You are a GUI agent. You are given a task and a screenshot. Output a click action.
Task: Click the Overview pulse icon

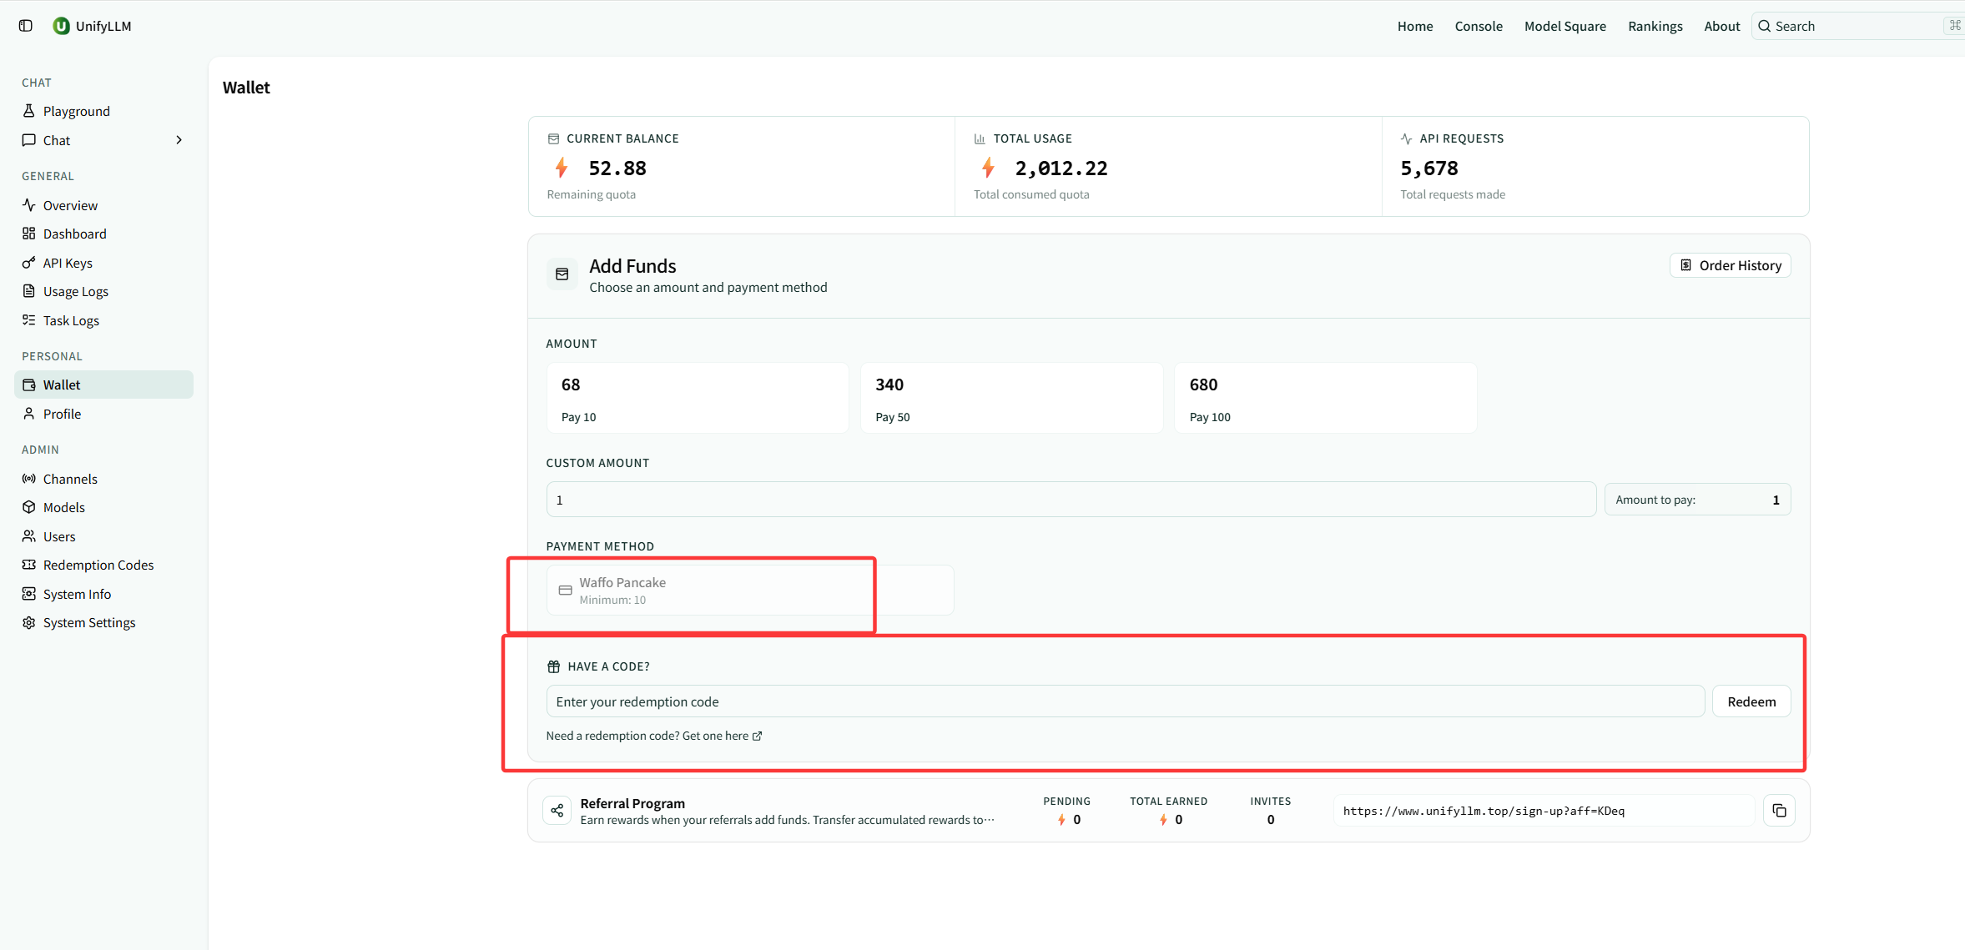coord(29,205)
